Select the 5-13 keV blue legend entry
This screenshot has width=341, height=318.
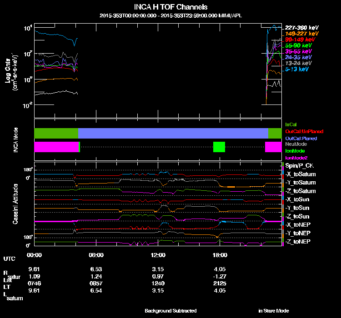(x=296, y=69)
